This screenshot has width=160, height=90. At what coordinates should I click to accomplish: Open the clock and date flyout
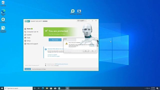[x=153, y=88]
